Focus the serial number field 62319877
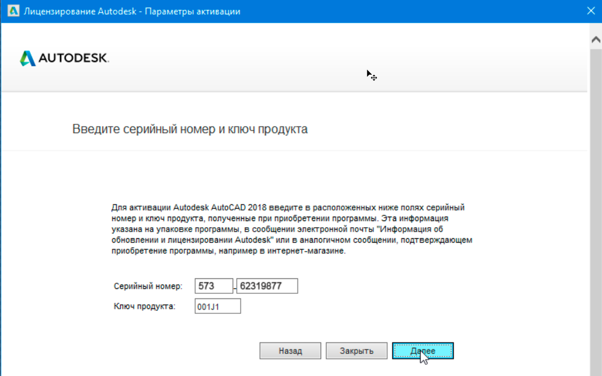Viewport: 602px width, 376px height. tap(267, 286)
